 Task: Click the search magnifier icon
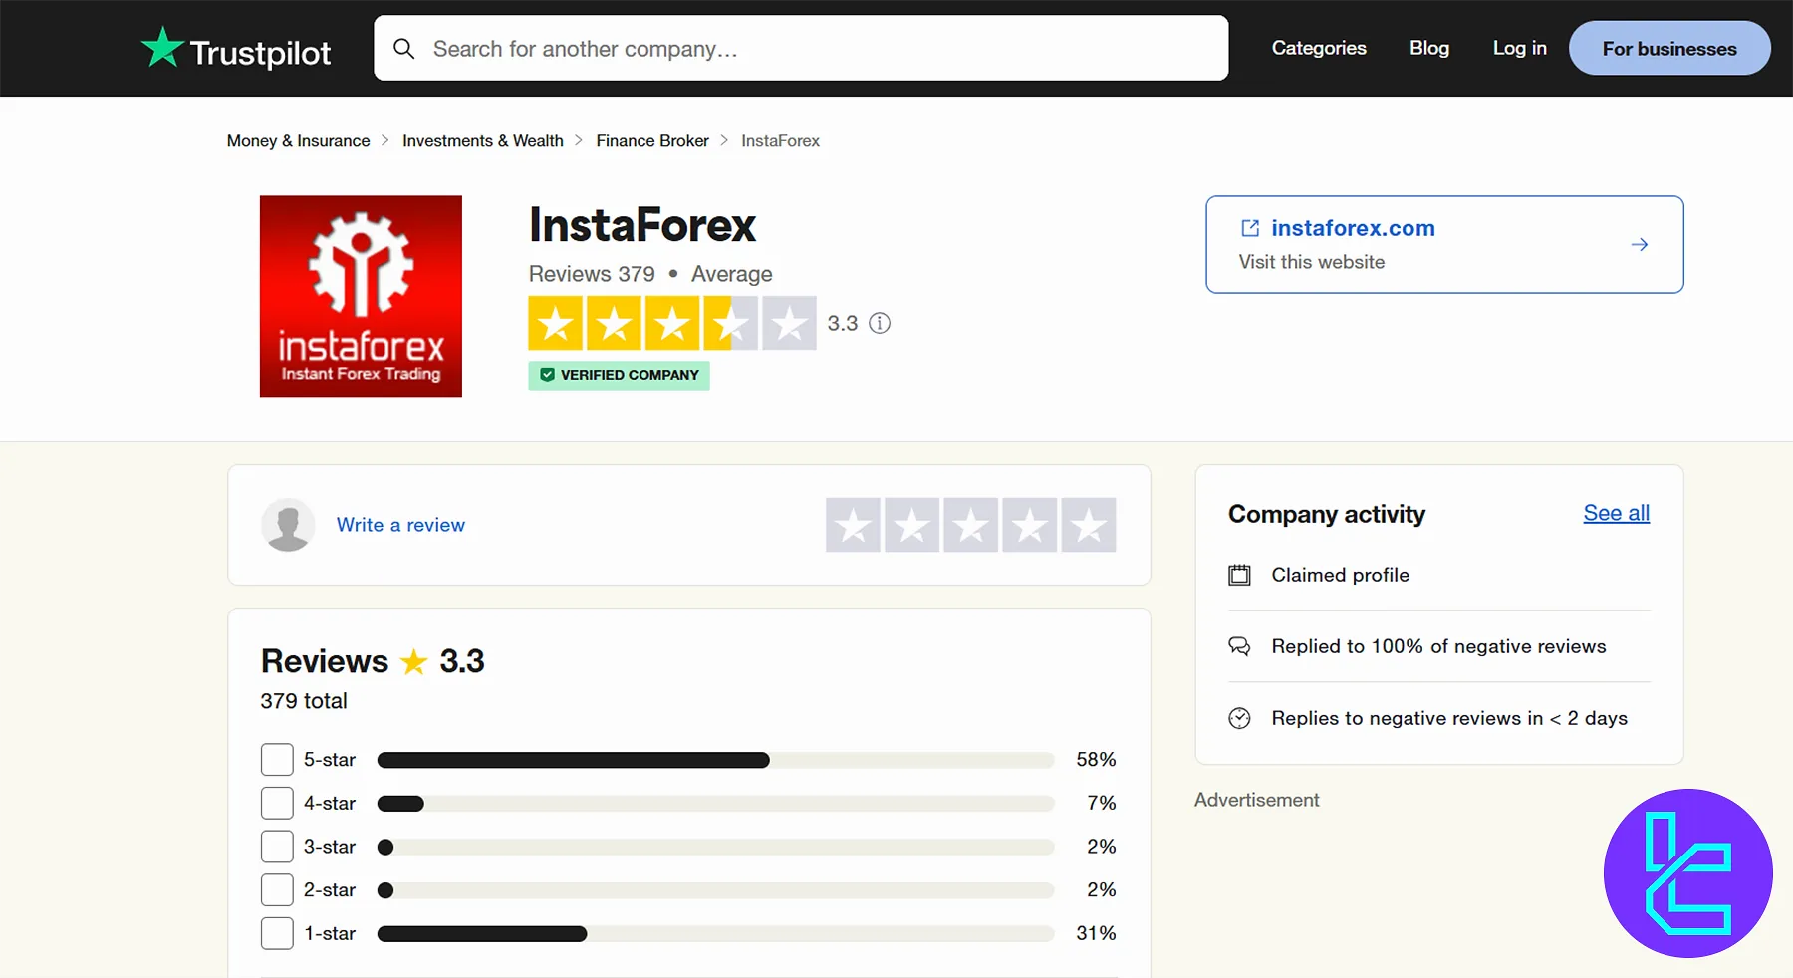pyautogui.click(x=403, y=48)
